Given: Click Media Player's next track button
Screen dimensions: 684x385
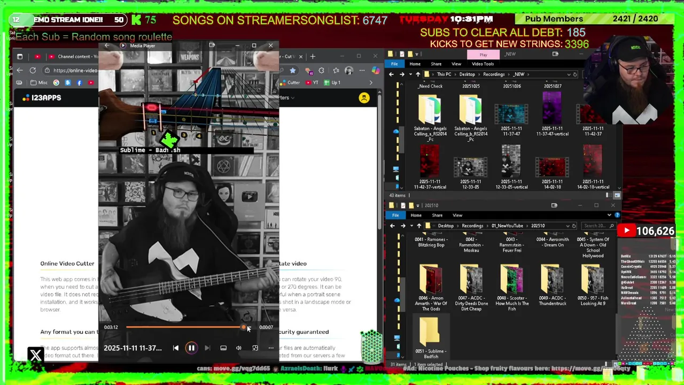Looking at the screenshot, I should 207,348.
